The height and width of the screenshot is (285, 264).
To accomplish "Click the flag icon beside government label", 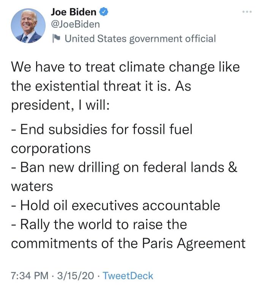I will 55,38.
